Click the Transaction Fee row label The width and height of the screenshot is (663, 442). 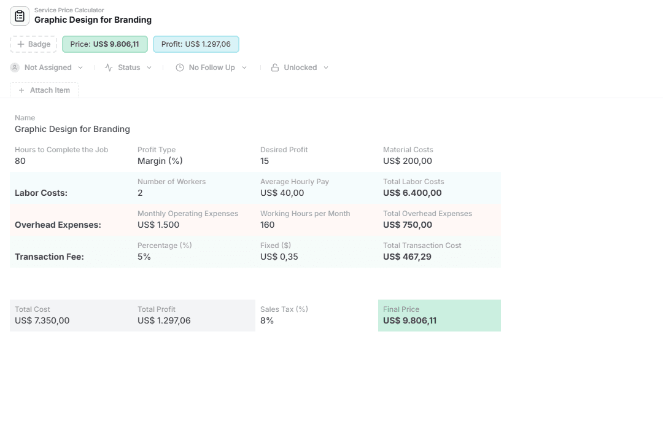[x=50, y=257]
